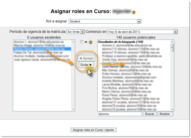
Task: Click the scroll-down arrow of potential users list
Action: click(172, 109)
